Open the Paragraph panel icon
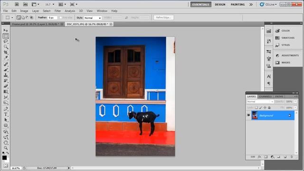The image size is (304, 171). tap(269, 84)
